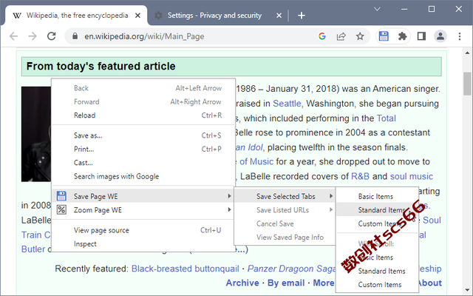Select the highlighted Standard Items option

pos(377,210)
